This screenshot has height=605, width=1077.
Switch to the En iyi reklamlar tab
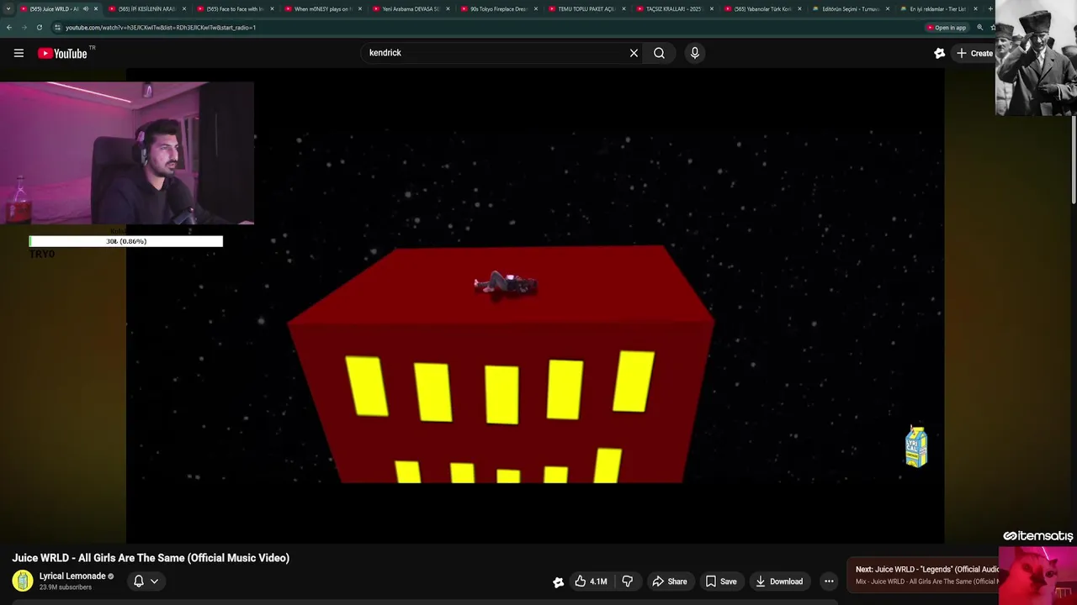point(937,8)
